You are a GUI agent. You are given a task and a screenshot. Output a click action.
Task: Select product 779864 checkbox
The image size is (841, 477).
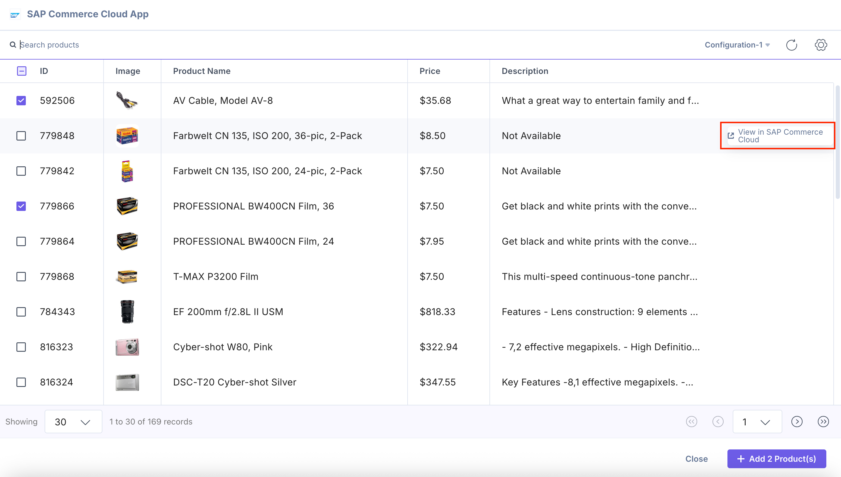click(x=21, y=241)
